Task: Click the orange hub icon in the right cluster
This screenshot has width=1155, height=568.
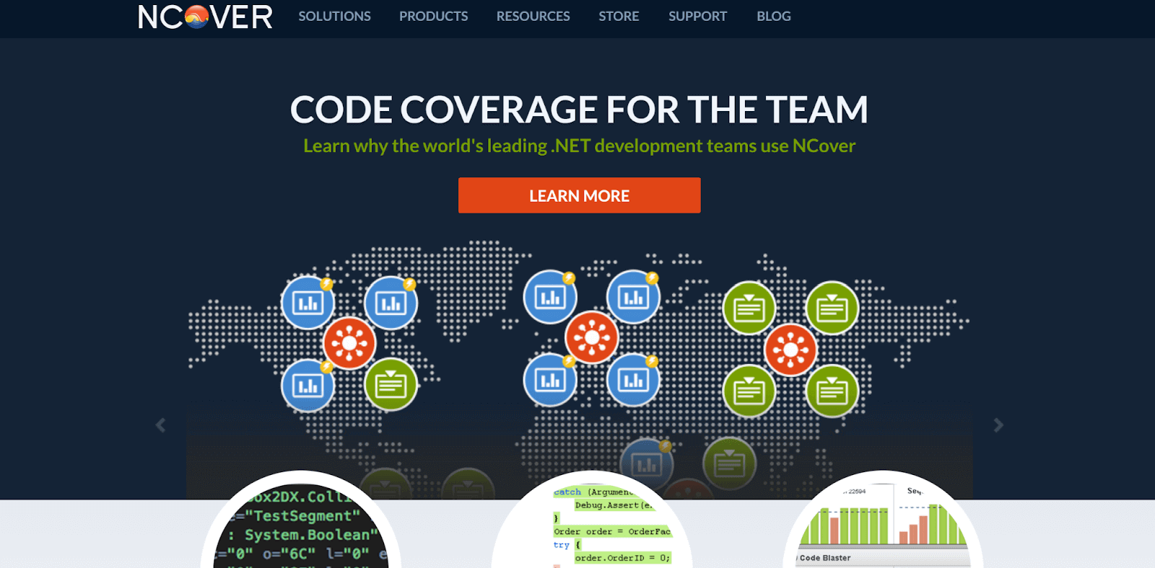Action: 790,350
